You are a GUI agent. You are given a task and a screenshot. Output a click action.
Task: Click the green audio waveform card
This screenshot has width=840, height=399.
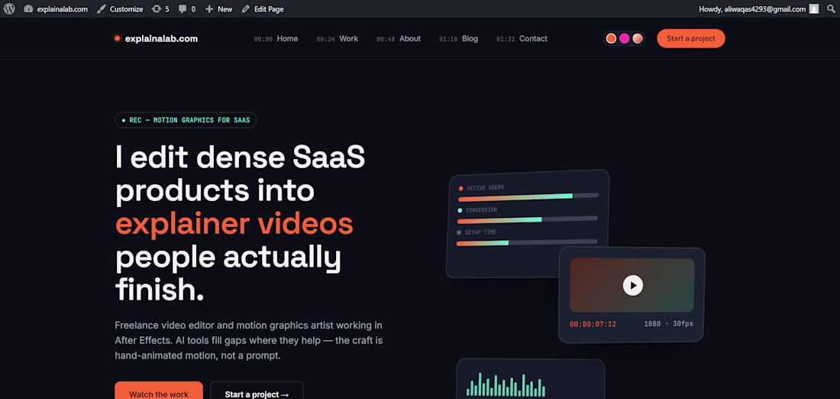coord(531,379)
